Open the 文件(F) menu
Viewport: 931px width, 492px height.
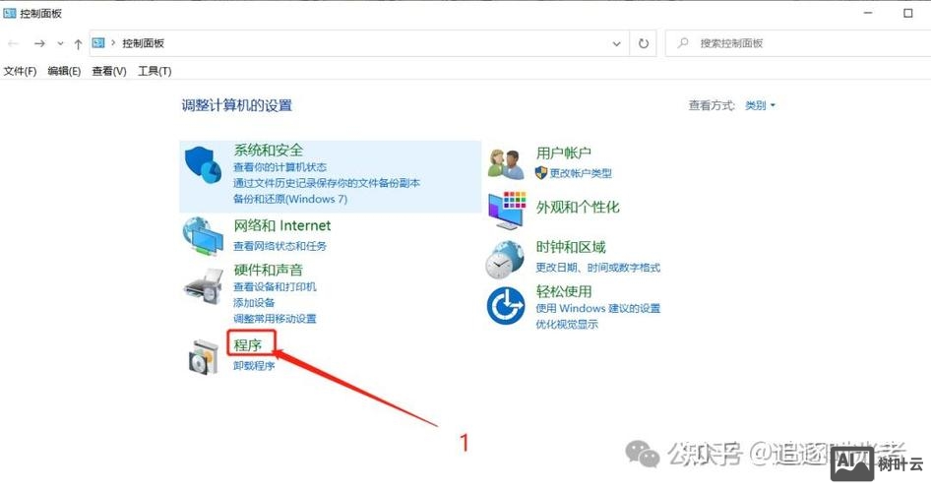point(20,71)
